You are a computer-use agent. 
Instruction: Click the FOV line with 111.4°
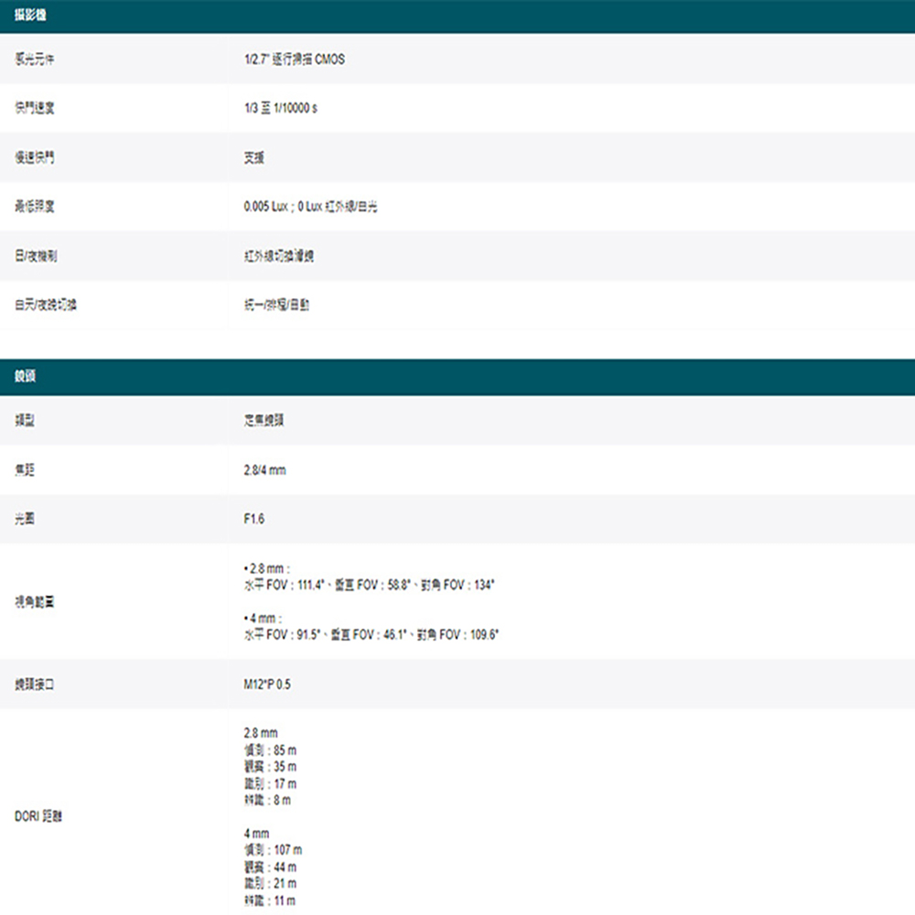click(x=370, y=585)
